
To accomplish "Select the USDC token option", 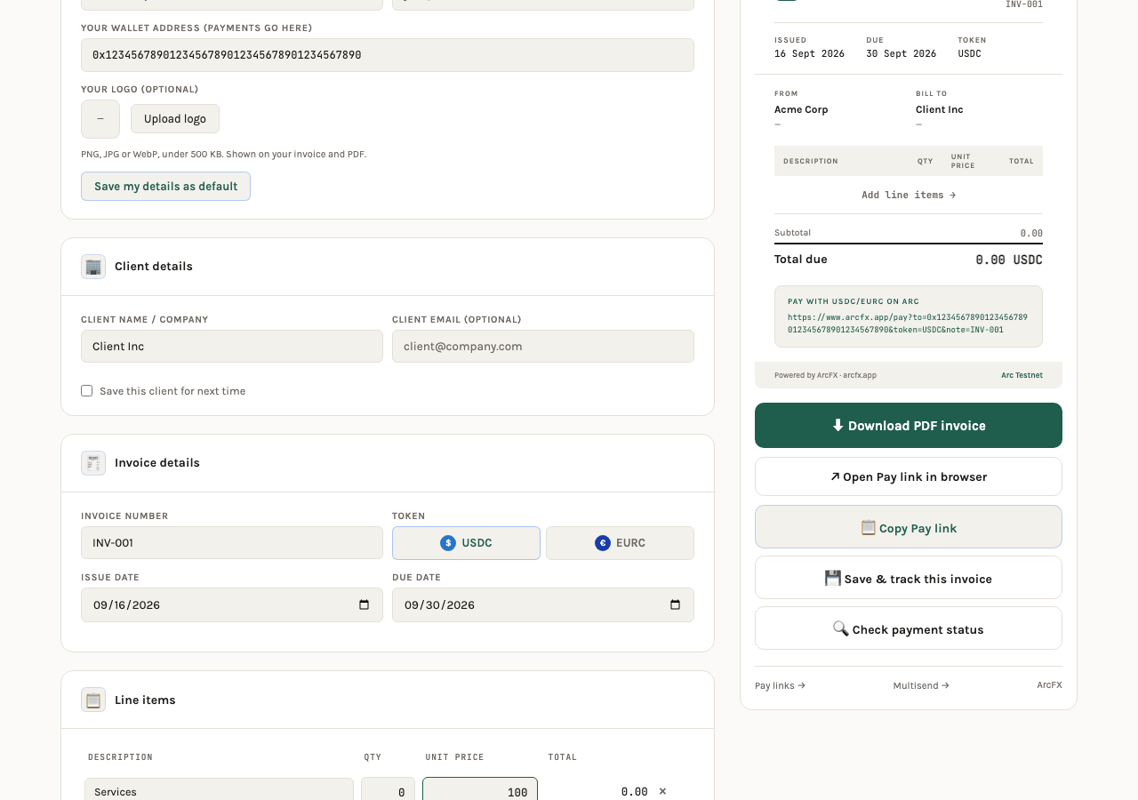I will coord(466,543).
